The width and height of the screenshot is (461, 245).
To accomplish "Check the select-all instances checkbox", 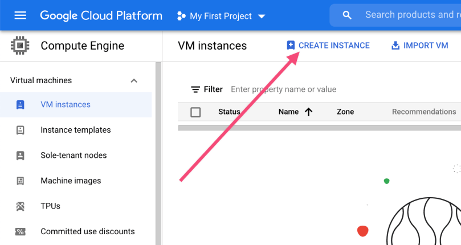I will tap(195, 112).
